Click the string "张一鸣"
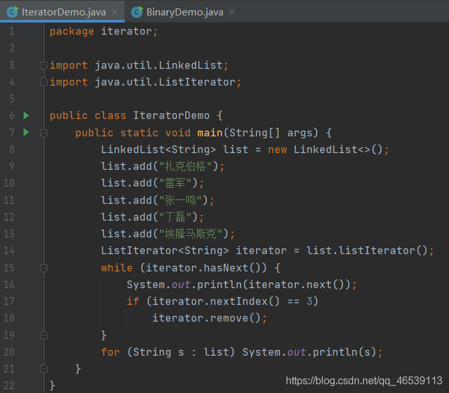This screenshot has width=449, height=393. pyautogui.click(x=180, y=200)
